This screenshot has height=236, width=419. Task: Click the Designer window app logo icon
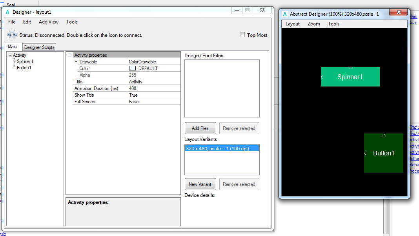pyautogui.click(x=8, y=12)
